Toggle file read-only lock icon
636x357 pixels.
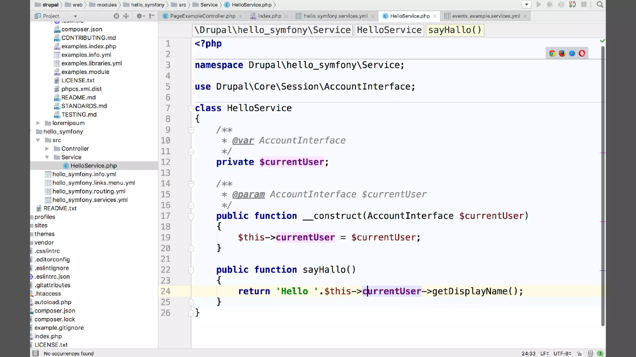(579, 354)
